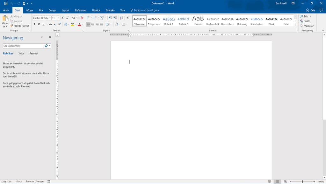This screenshot has width=326, height=184.
Task: Switch to web layout view in status bar
Action: pos(285,181)
